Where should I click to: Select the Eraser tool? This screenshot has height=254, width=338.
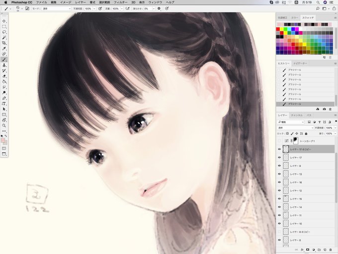click(x=4, y=76)
